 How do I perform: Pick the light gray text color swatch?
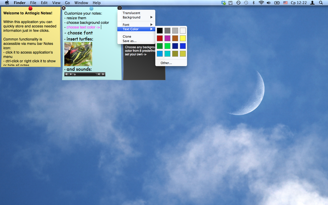[x=175, y=31]
